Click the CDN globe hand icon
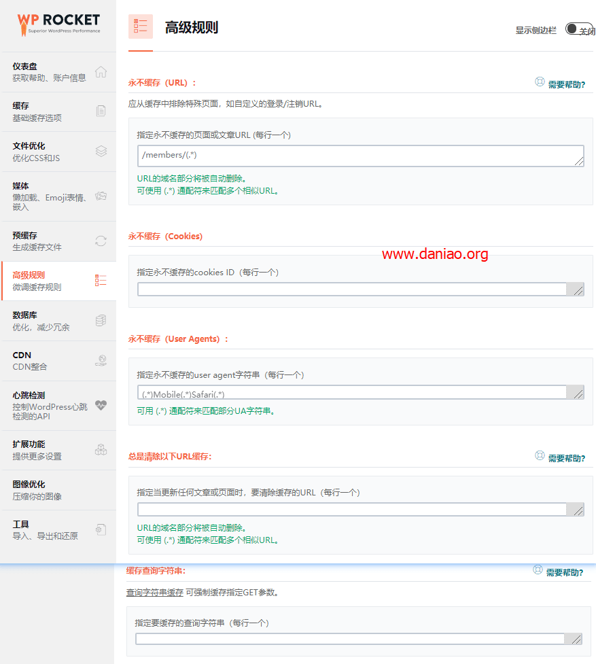Screen dimensions: 596x664 coord(101,360)
